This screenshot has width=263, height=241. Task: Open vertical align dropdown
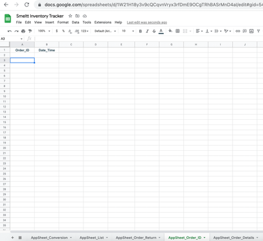point(208,31)
